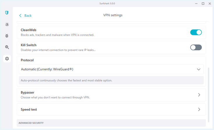Click the Speed test label
214x130 pixels.
pyautogui.click(x=29, y=109)
